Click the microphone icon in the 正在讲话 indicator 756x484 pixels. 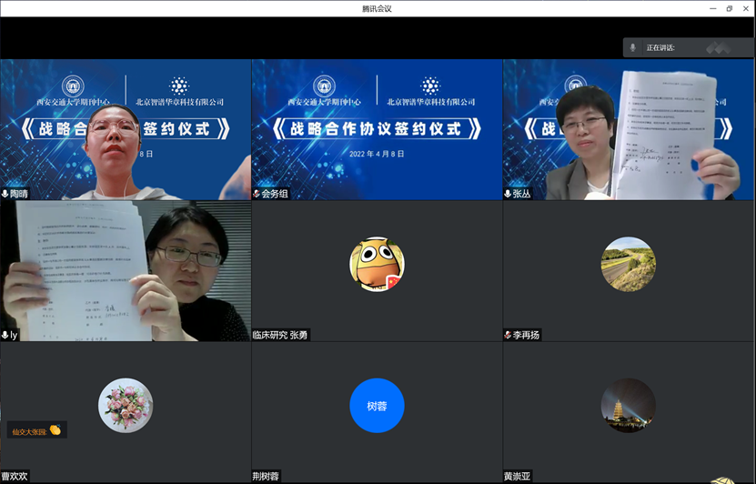(632, 47)
